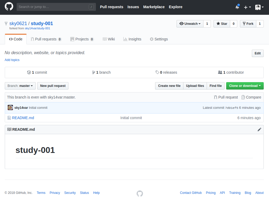
Task: Open the plus create-new menu
Action: [247, 7]
